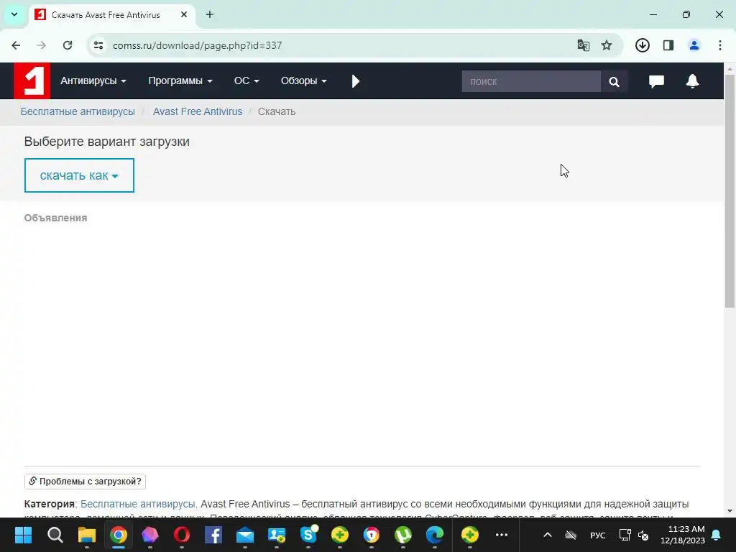
Task: Bookmark this page with star icon
Action: click(607, 45)
